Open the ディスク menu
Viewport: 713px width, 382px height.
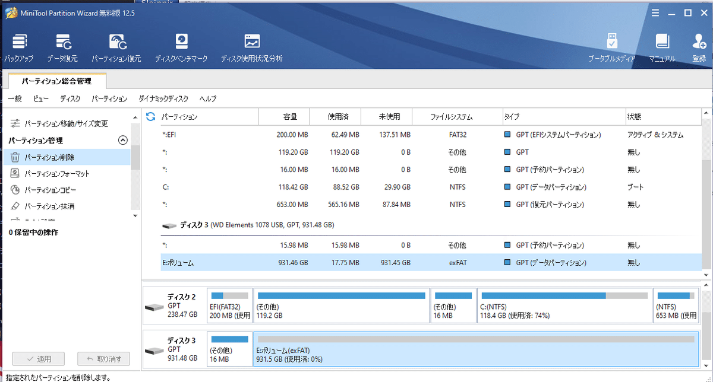pos(70,99)
